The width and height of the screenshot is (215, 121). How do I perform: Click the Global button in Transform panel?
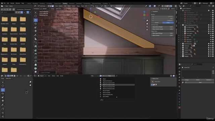tap(157, 23)
